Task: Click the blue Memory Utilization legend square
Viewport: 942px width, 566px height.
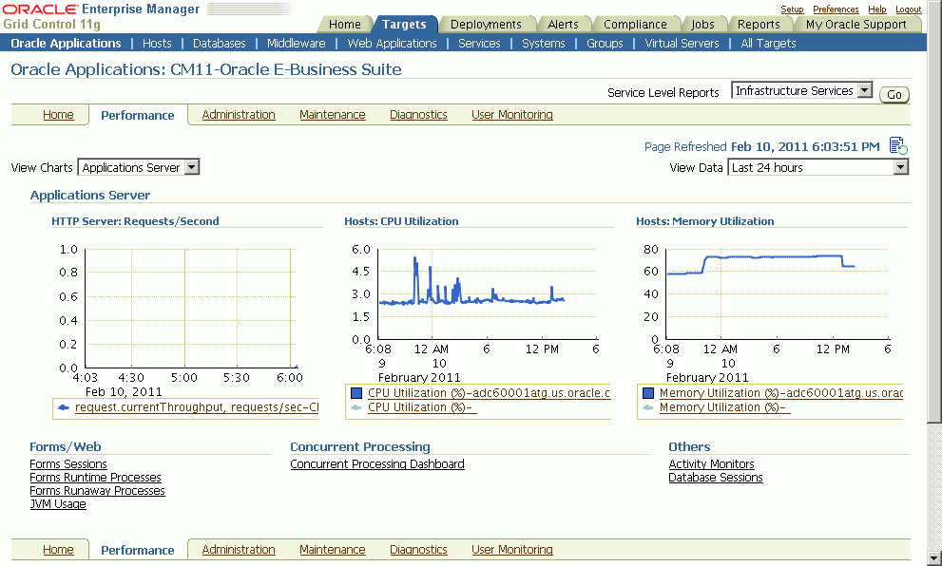Action: pyautogui.click(x=648, y=393)
